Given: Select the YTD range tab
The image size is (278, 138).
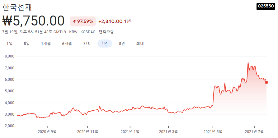Looking at the screenshot, I should (x=87, y=43).
